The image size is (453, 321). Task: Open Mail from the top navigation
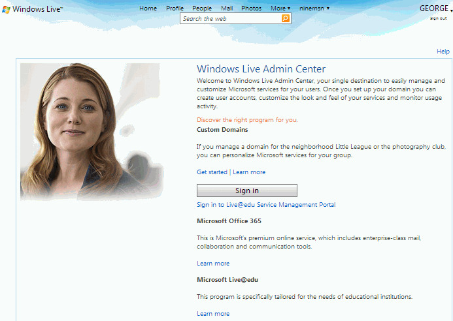click(x=226, y=8)
